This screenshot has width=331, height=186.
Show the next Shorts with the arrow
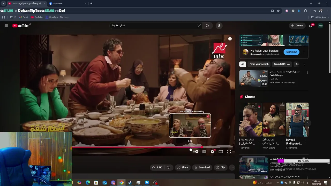pos(308,123)
